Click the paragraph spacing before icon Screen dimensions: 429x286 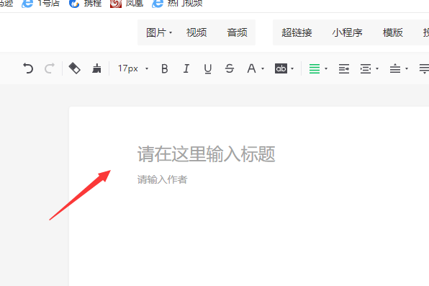pyautogui.click(x=395, y=68)
